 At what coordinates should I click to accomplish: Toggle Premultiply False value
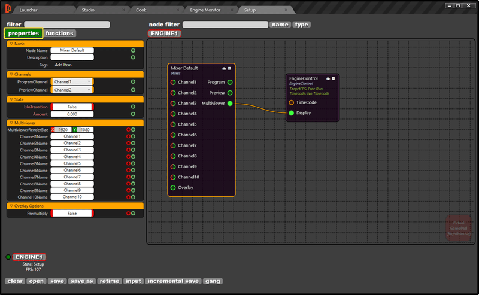pos(72,213)
